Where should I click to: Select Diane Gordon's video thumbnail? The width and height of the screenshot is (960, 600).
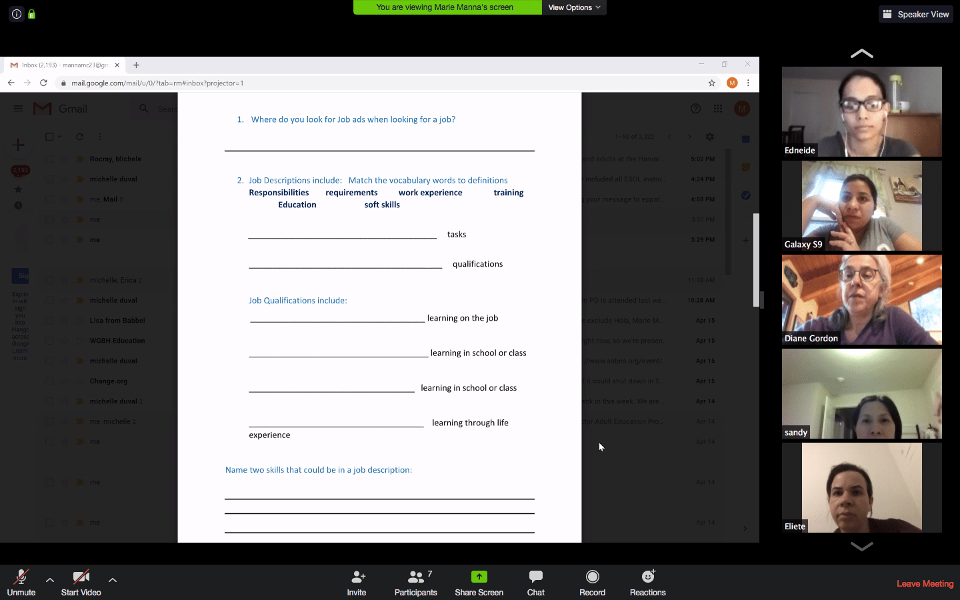point(861,299)
